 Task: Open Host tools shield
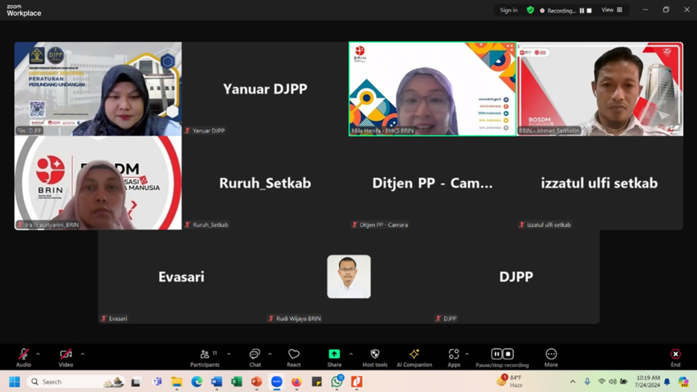[x=375, y=358]
